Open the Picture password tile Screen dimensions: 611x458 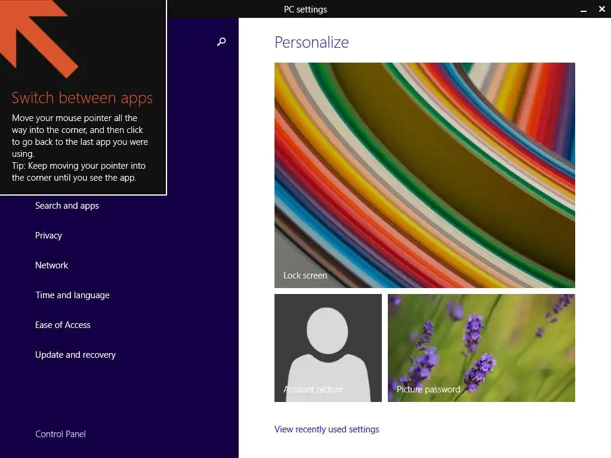point(482,348)
